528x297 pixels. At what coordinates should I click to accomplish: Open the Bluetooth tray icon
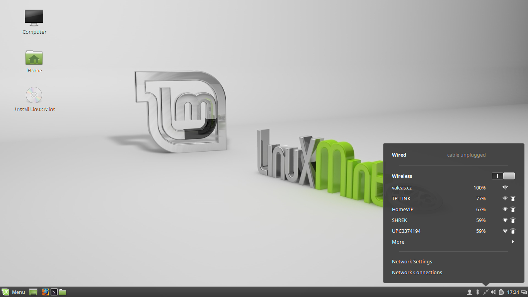click(477, 292)
